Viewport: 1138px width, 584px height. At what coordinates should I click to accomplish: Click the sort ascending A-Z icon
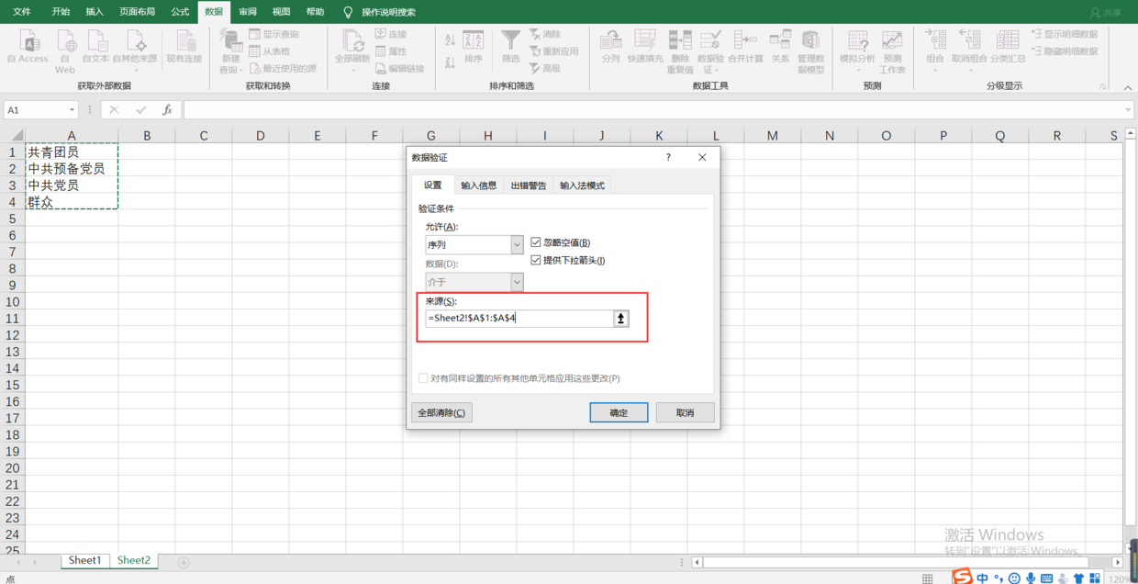click(450, 40)
